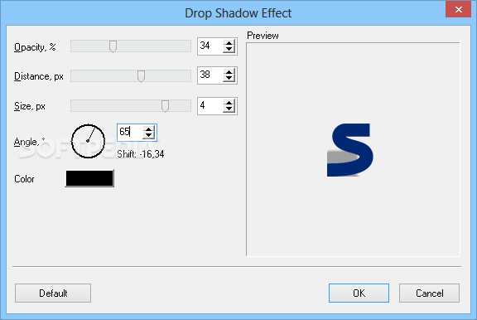Click the 'Color' label
This screenshot has height=320, width=477.
(24, 179)
